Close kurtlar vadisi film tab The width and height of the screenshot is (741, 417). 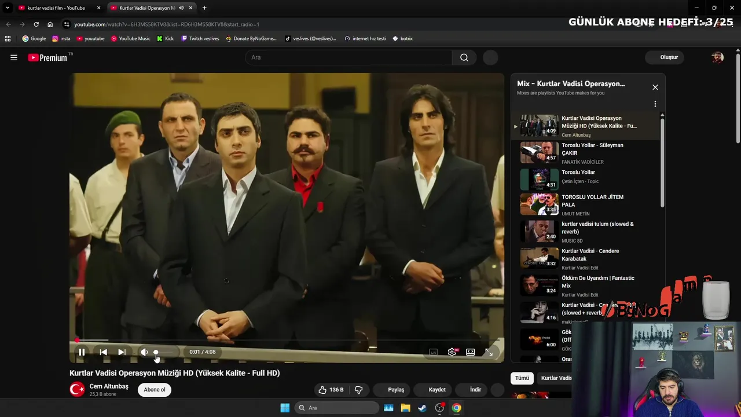coord(98,8)
